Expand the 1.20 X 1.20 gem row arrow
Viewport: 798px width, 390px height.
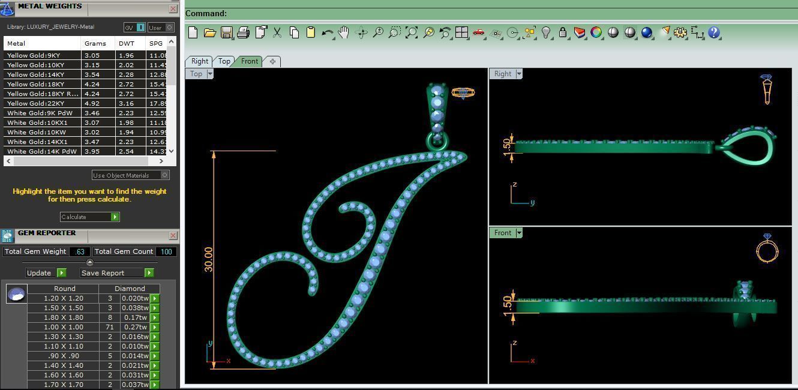tap(155, 298)
